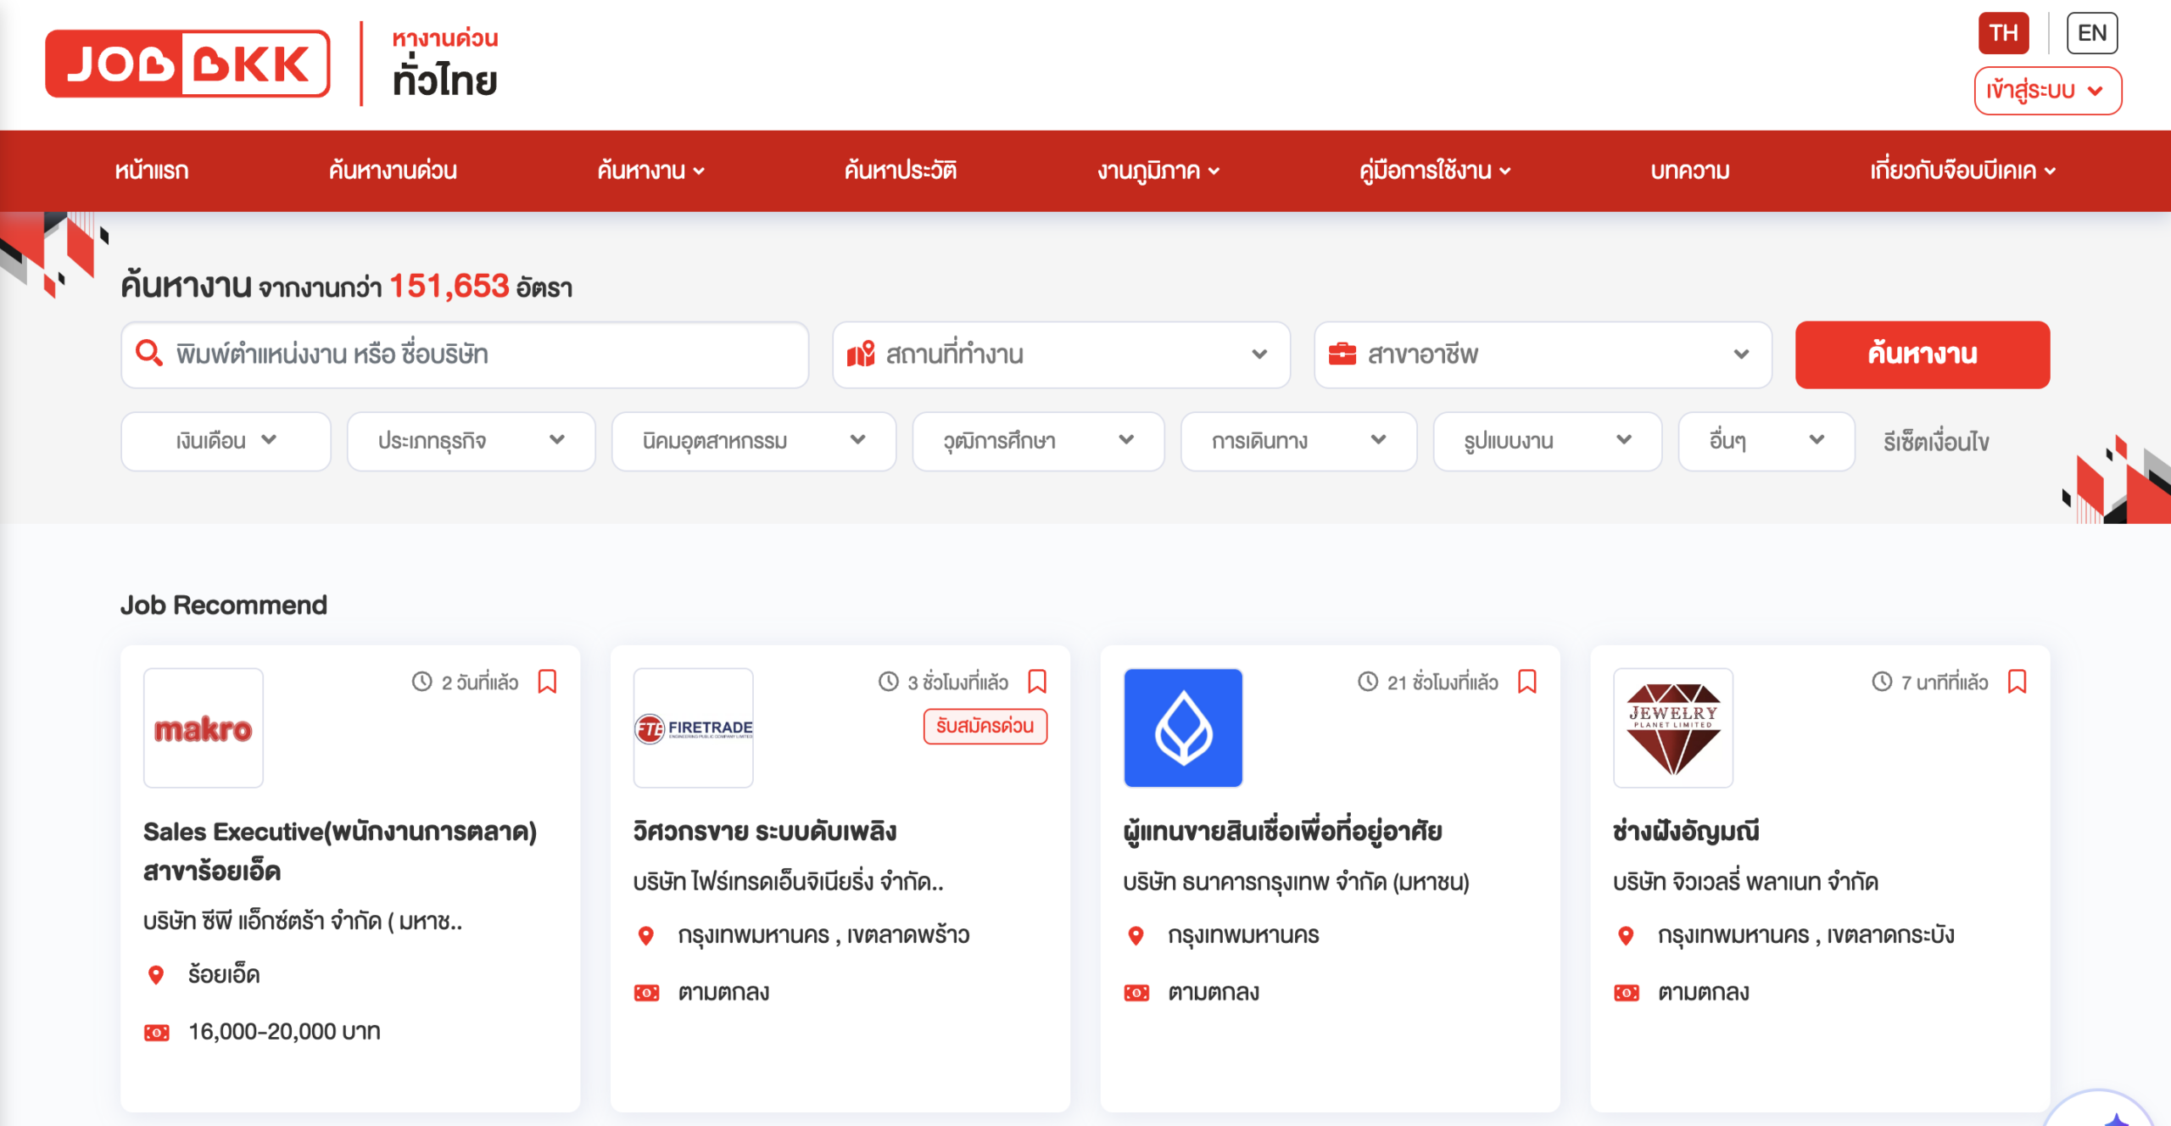Click salary icon in Jewelry Planet card
The image size is (2171, 1126).
click(x=1626, y=993)
